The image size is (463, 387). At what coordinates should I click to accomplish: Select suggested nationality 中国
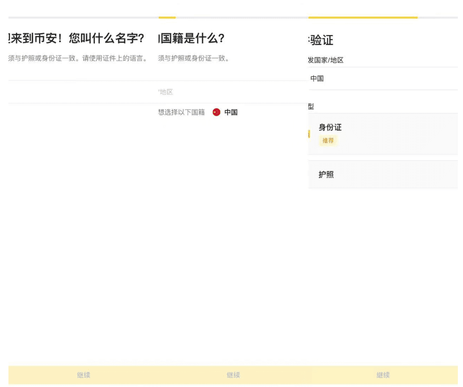click(x=231, y=112)
